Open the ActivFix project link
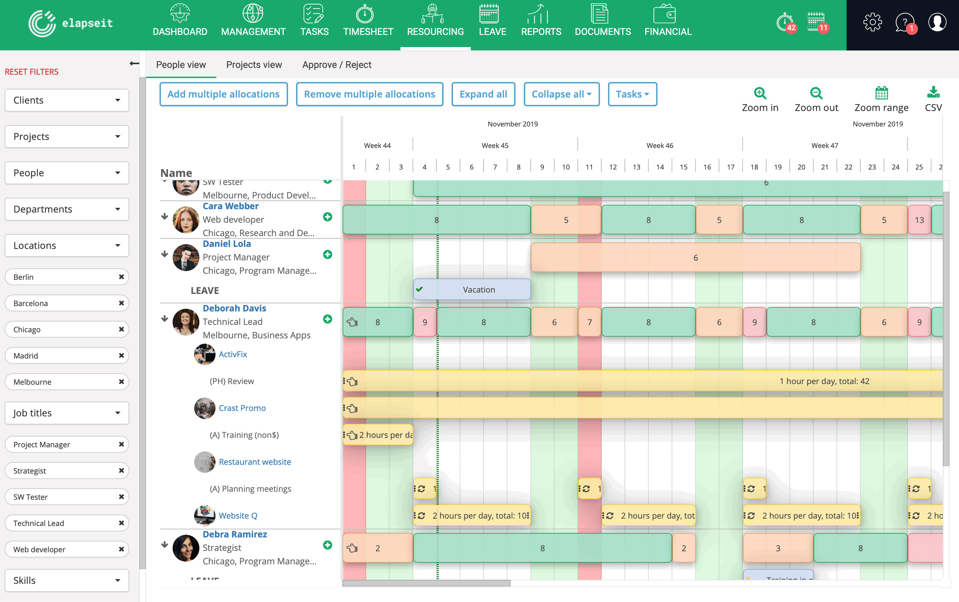959x602 pixels. (232, 354)
